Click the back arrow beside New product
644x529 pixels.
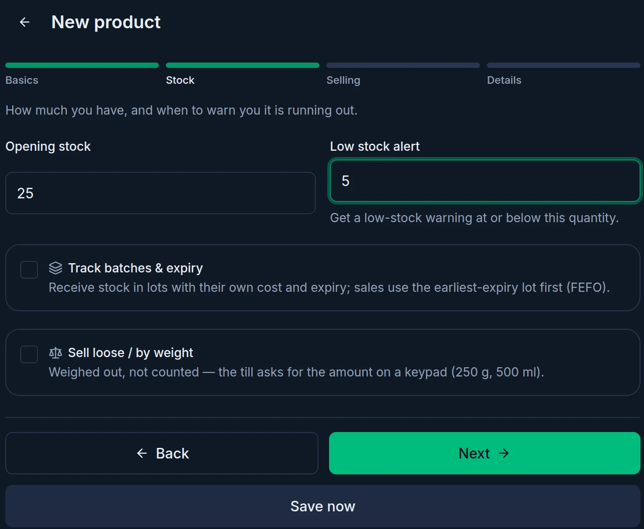tap(25, 22)
